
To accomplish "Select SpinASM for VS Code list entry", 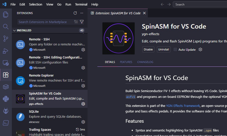I will pos(49,99).
